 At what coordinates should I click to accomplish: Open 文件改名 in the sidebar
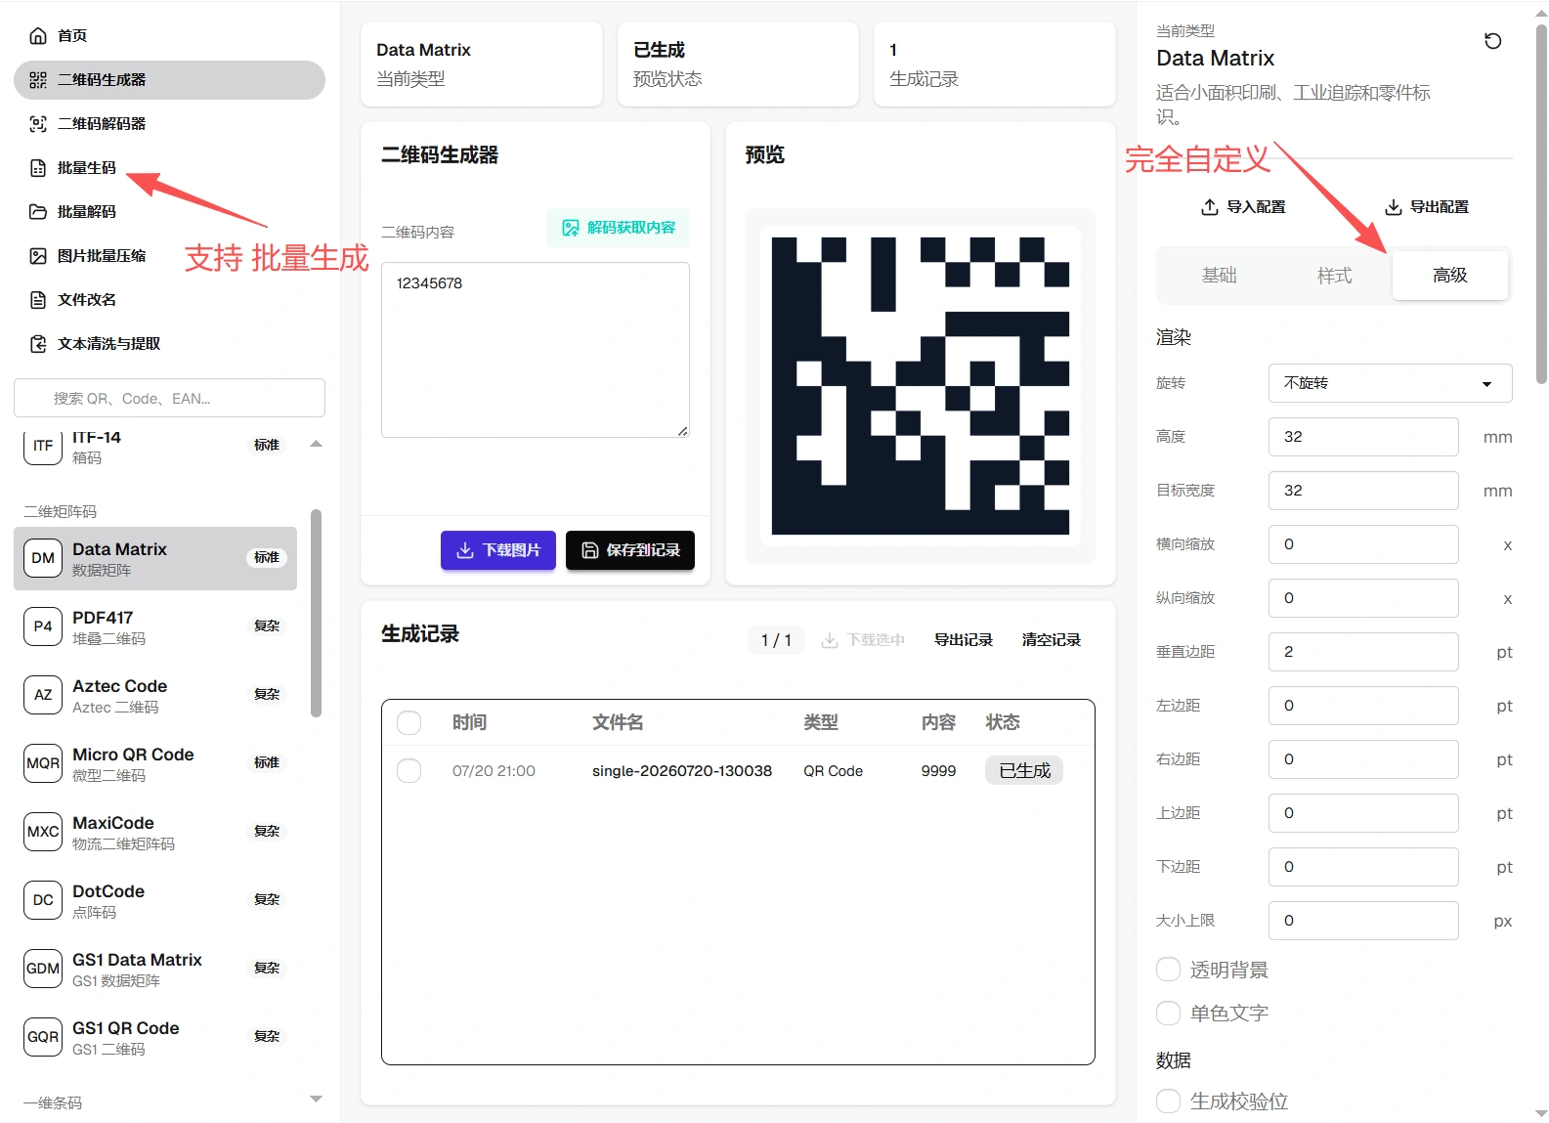click(x=169, y=300)
